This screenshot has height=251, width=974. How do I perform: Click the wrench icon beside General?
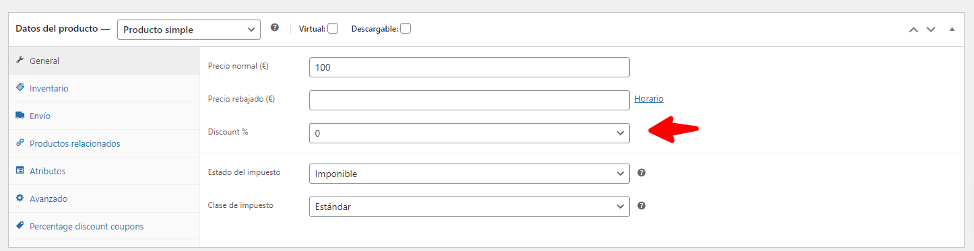[x=20, y=61]
